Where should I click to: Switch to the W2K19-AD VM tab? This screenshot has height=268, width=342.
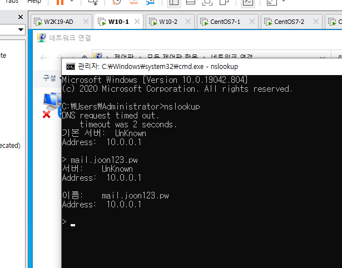pyautogui.click(x=61, y=22)
